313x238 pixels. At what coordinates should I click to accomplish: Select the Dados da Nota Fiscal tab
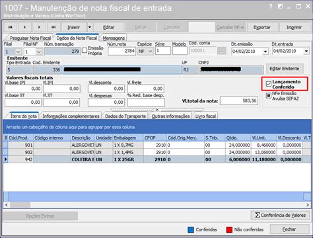77,38
